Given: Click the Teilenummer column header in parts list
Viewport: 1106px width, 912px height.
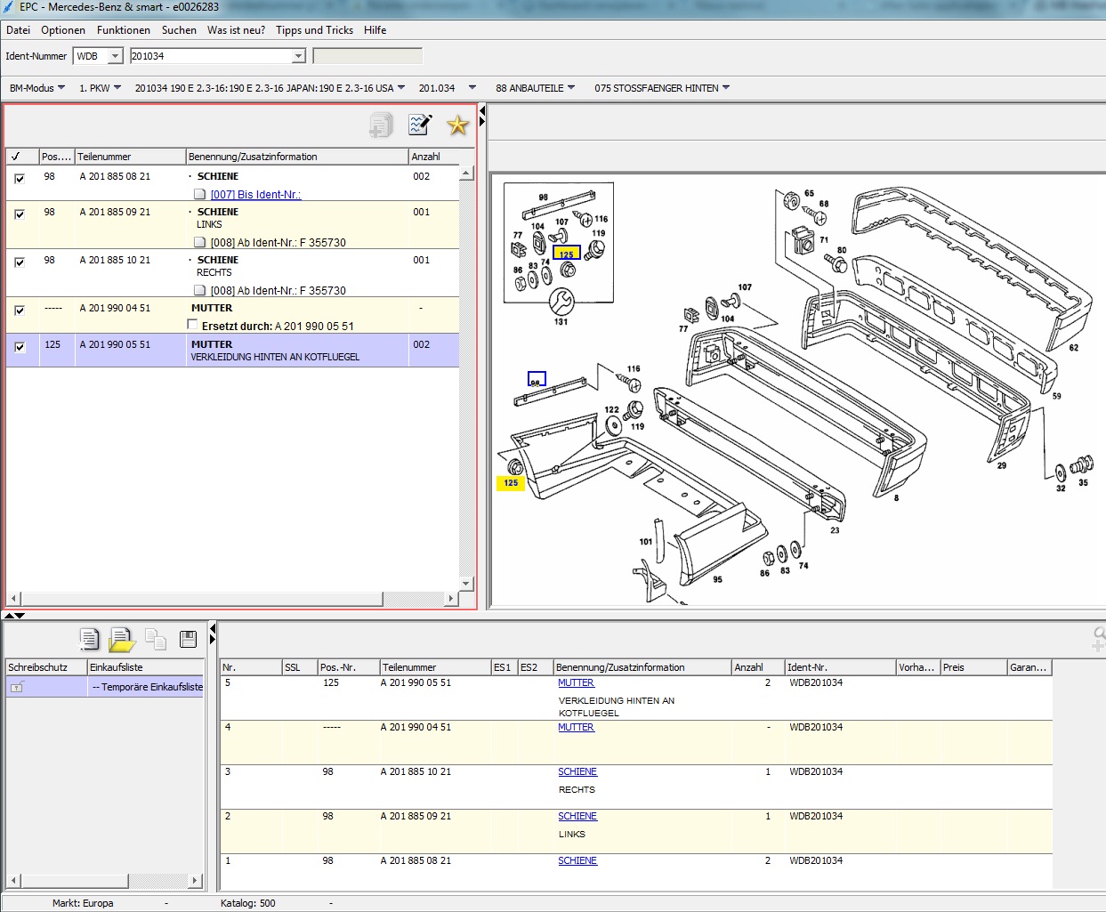Looking at the screenshot, I should (130, 156).
